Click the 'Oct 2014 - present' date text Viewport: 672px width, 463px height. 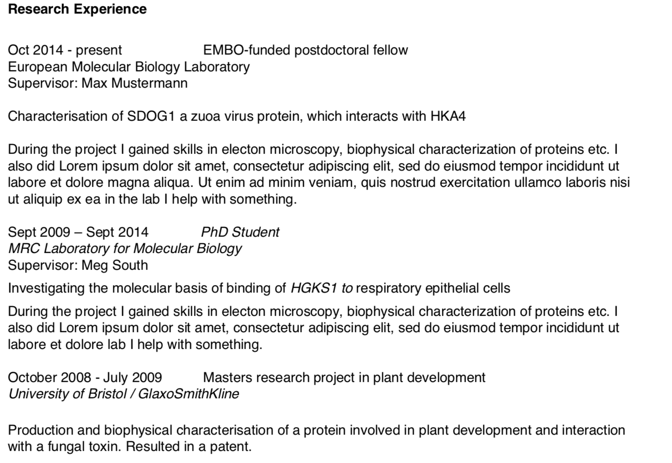[x=65, y=50]
